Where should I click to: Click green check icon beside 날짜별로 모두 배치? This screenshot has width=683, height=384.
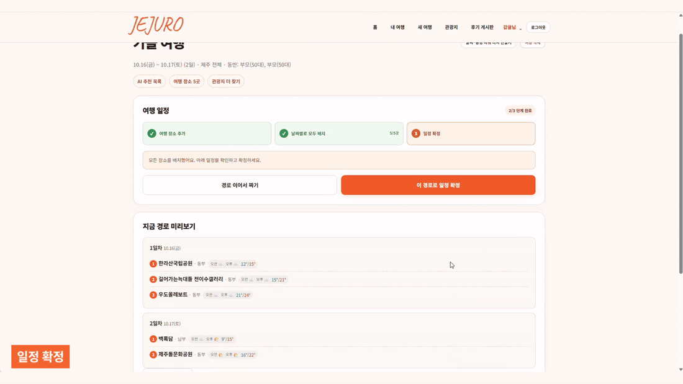pyautogui.click(x=284, y=133)
